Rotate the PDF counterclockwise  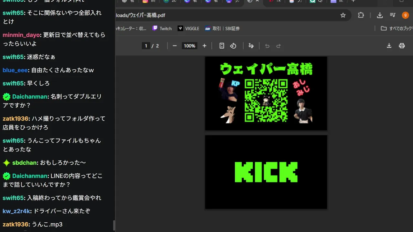point(233,46)
